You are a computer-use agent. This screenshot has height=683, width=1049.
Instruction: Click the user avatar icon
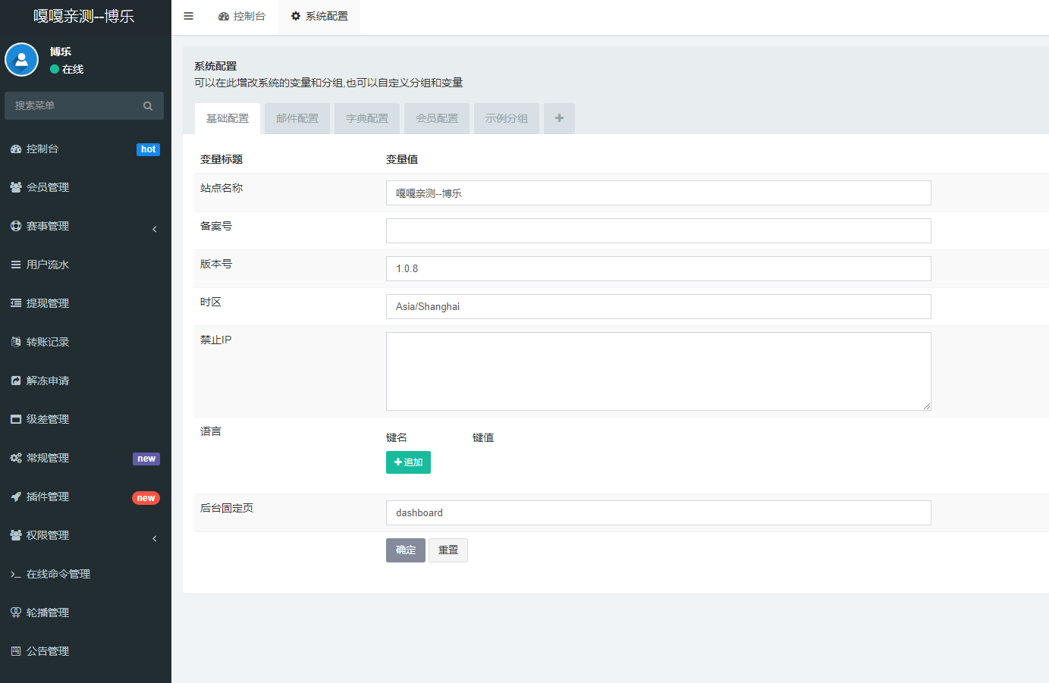(x=22, y=60)
